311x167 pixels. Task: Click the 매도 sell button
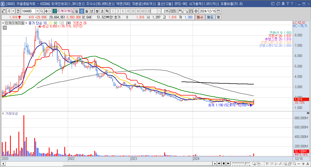210,17
